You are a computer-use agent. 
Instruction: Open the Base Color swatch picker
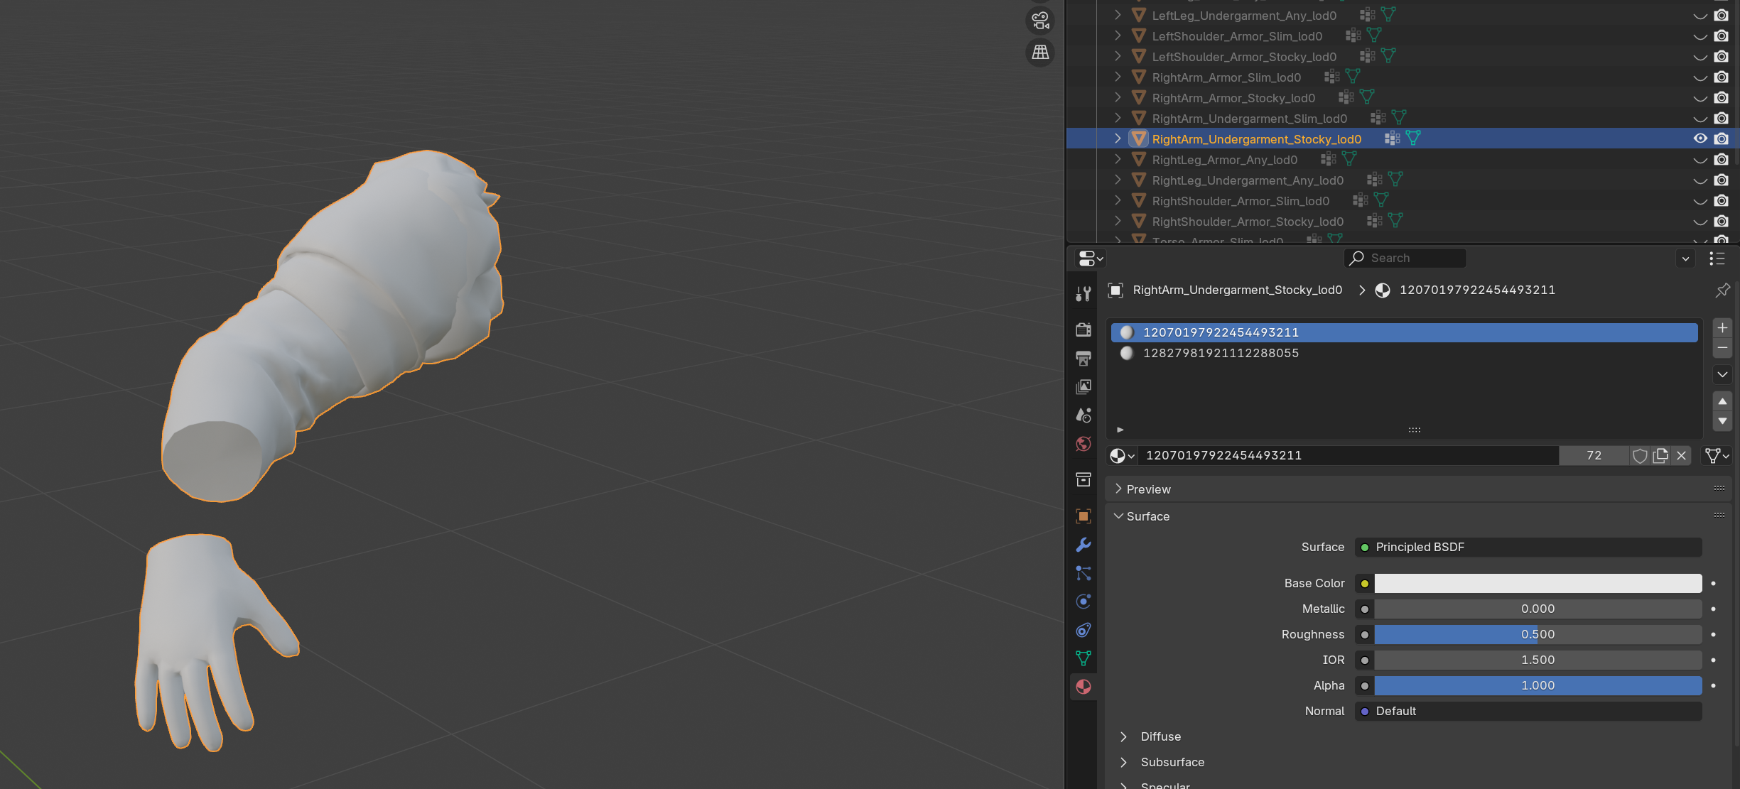pyautogui.click(x=1538, y=584)
